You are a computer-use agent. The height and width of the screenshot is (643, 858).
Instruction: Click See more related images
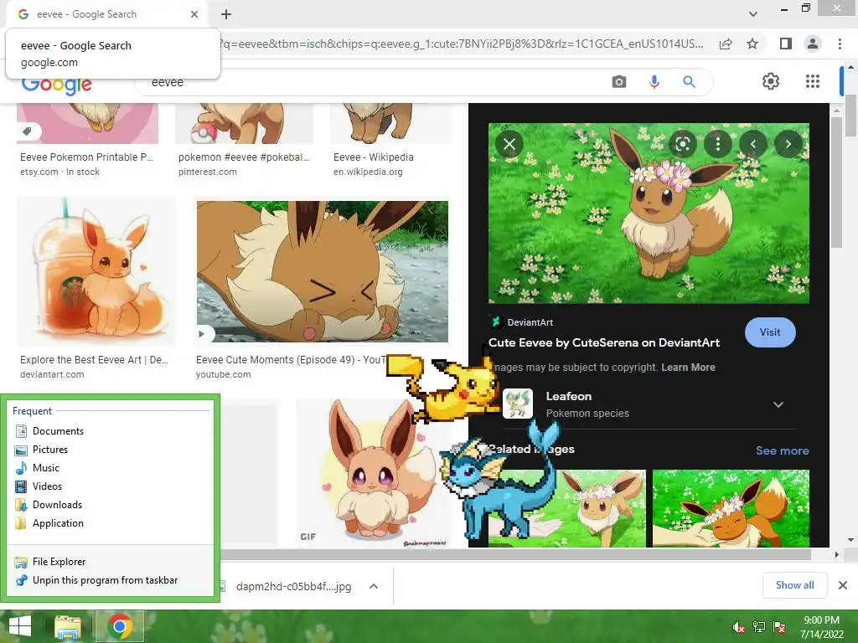click(782, 450)
